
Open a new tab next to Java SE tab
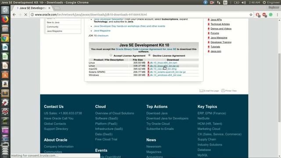(57, 8)
